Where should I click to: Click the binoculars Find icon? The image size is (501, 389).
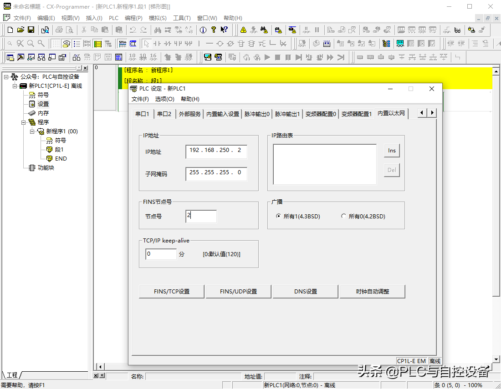pos(158,30)
